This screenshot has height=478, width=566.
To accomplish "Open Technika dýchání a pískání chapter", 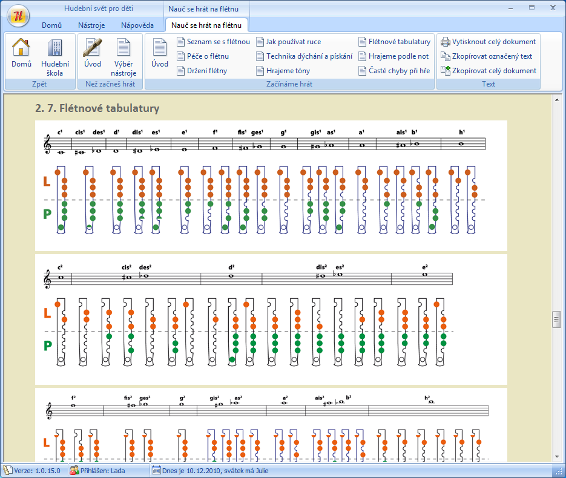I will (304, 56).
